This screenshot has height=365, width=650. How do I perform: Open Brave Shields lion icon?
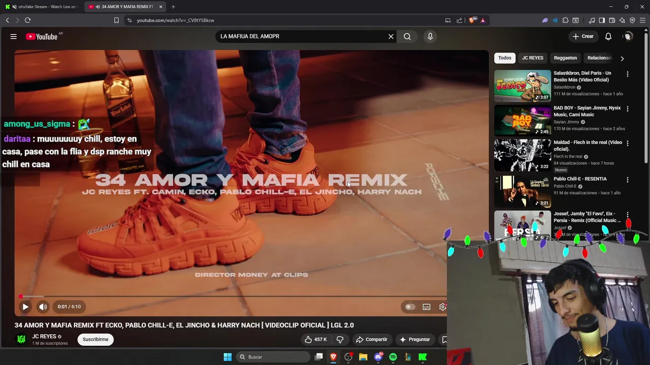click(472, 20)
